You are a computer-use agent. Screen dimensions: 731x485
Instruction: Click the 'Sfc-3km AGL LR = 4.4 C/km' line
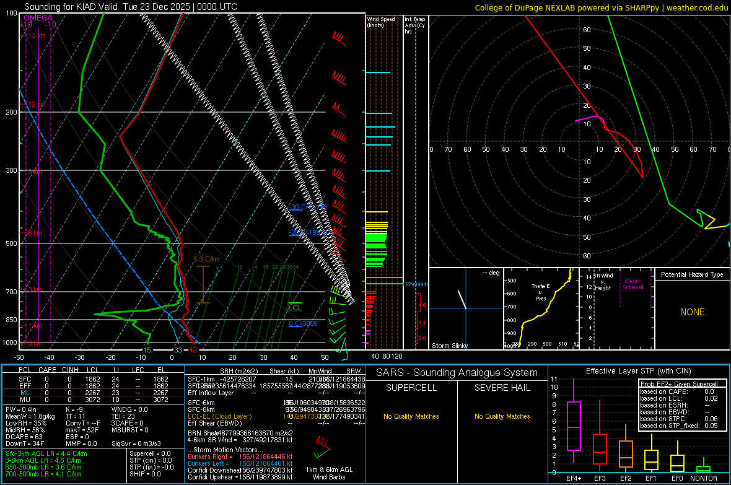[x=46, y=453]
